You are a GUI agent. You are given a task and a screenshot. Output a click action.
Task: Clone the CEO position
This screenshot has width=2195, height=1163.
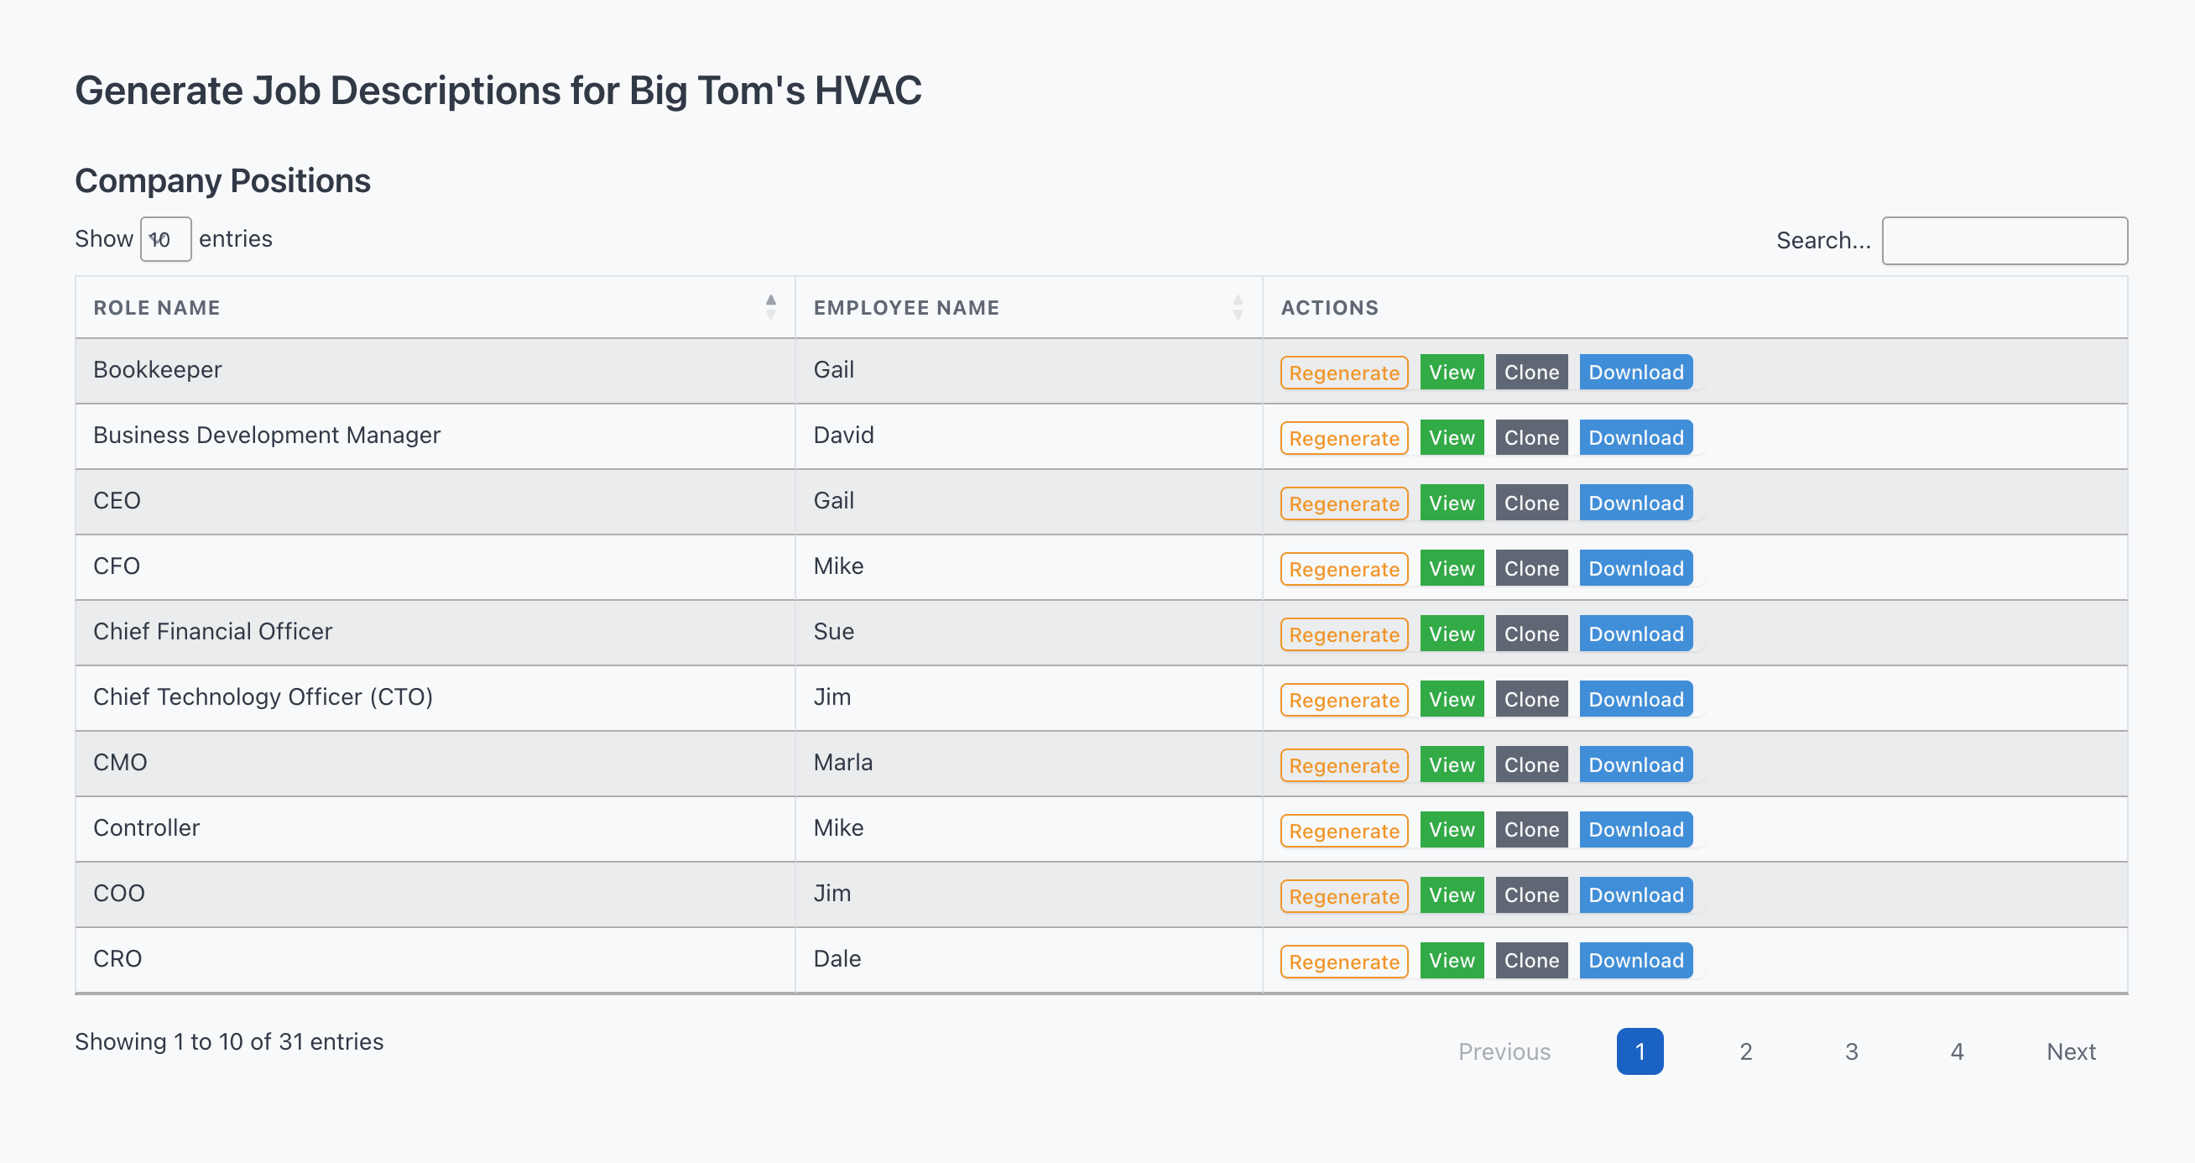coord(1531,503)
